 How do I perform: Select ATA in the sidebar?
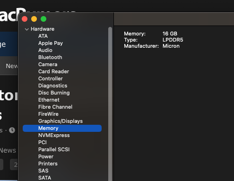pos(43,36)
